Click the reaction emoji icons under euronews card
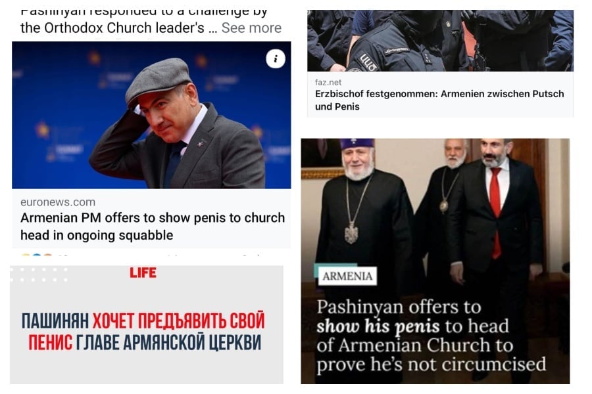The width and height of the screenshot is (592, 394). (37, 255)
